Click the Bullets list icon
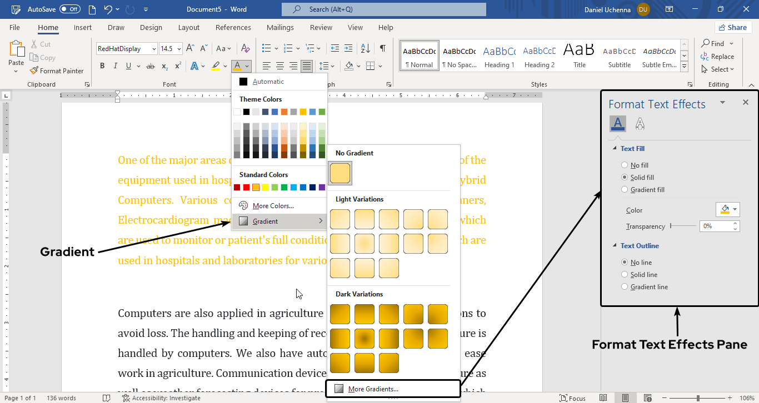The image size is (759, 403). (267, 48)
